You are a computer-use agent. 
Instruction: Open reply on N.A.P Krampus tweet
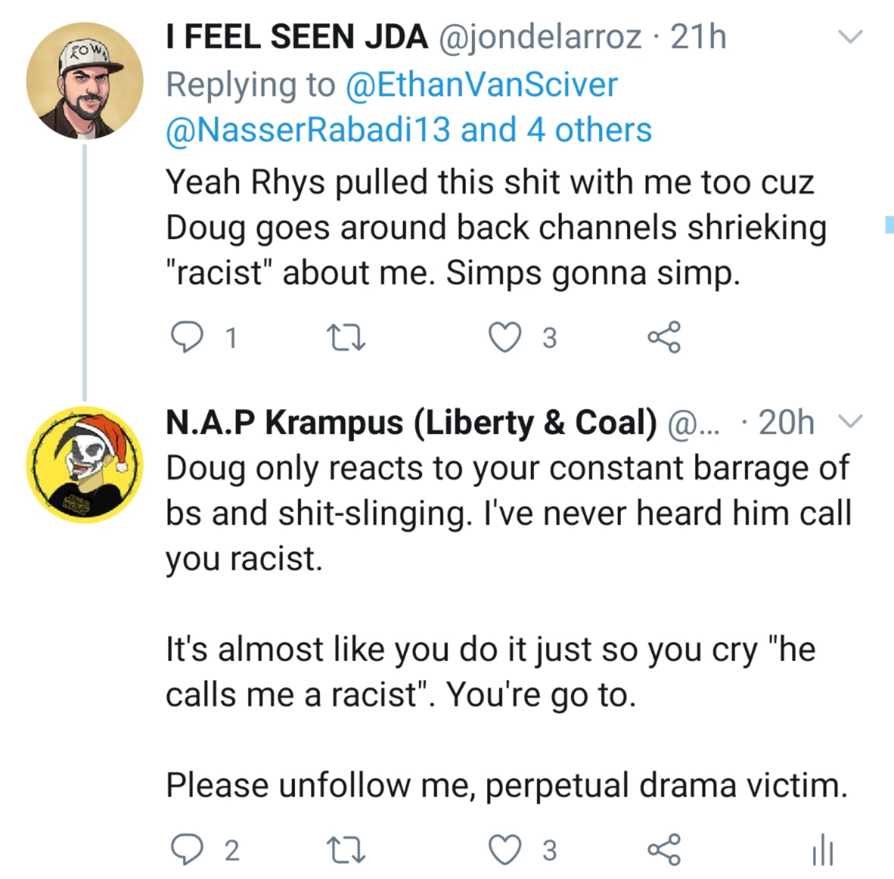click(x=187, y=850)
